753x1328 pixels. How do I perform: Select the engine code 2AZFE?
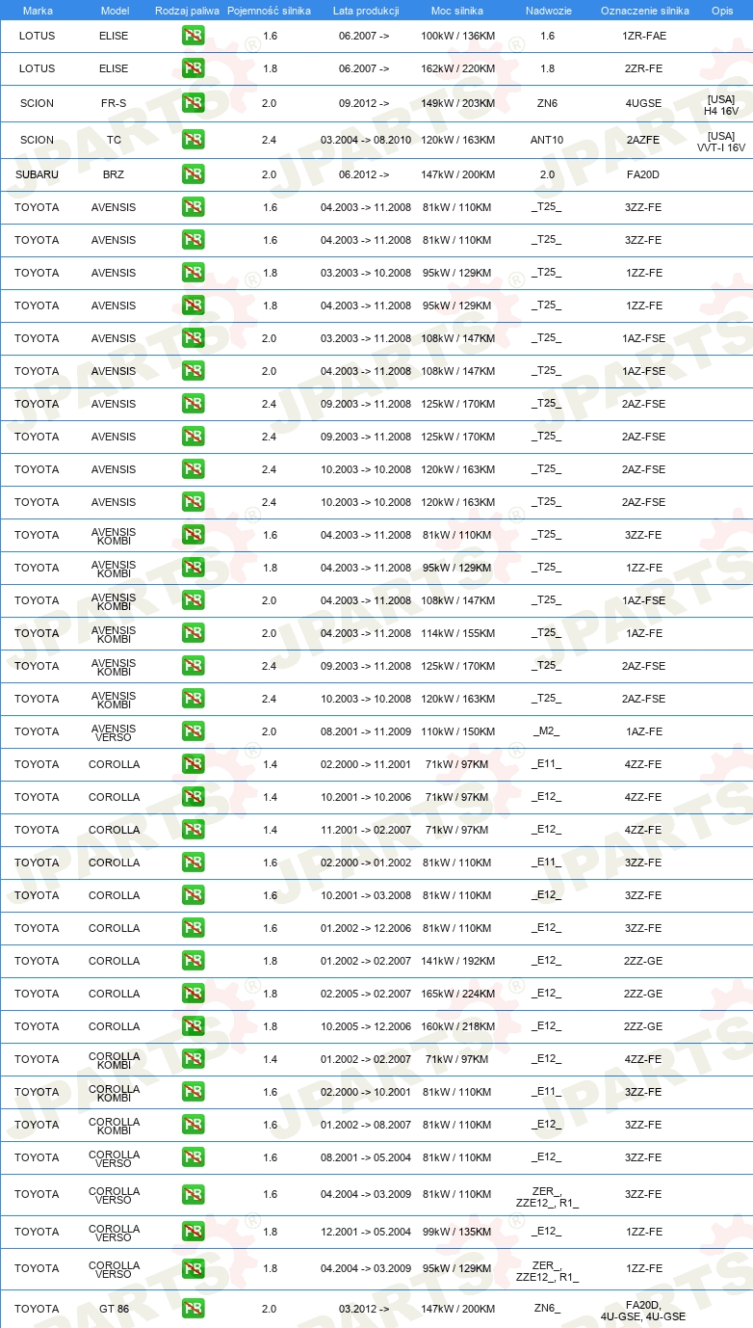643,140
